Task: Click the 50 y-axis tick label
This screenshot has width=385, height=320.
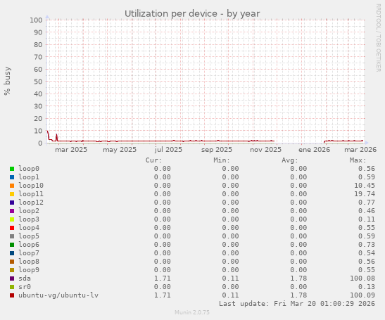Action: 38,82
